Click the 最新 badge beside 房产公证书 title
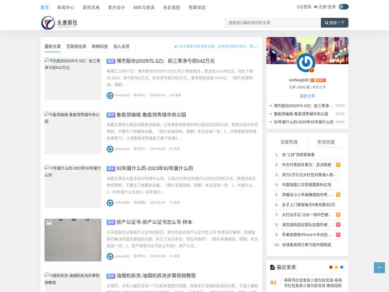The image size is (389, 292). pos(111,222)
